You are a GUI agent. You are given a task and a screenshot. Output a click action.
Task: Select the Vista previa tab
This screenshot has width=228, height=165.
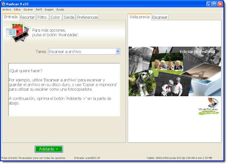click(x=139, y=17)
